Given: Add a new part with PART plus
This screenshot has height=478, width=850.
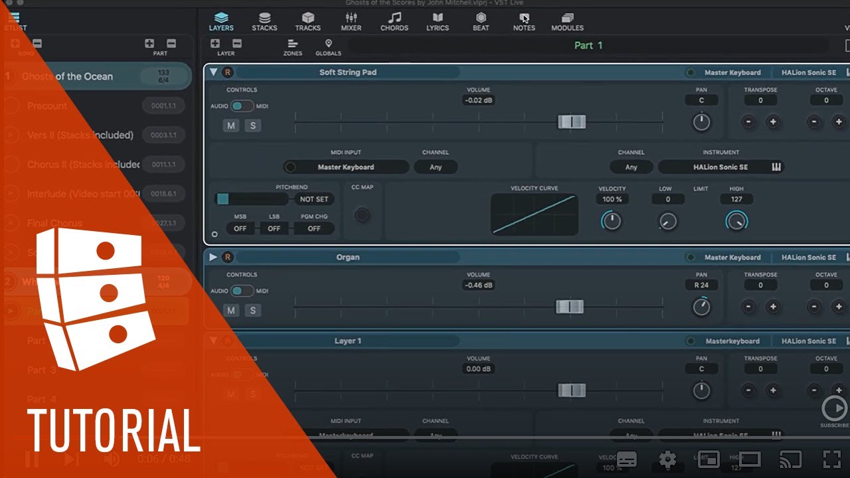Looking at the screenshot, I should tap(149, 44).
